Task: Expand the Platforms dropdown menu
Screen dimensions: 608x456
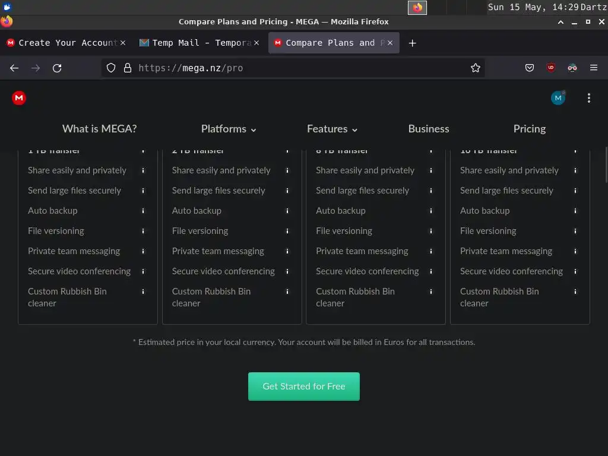Action: (x=229, y=129)
